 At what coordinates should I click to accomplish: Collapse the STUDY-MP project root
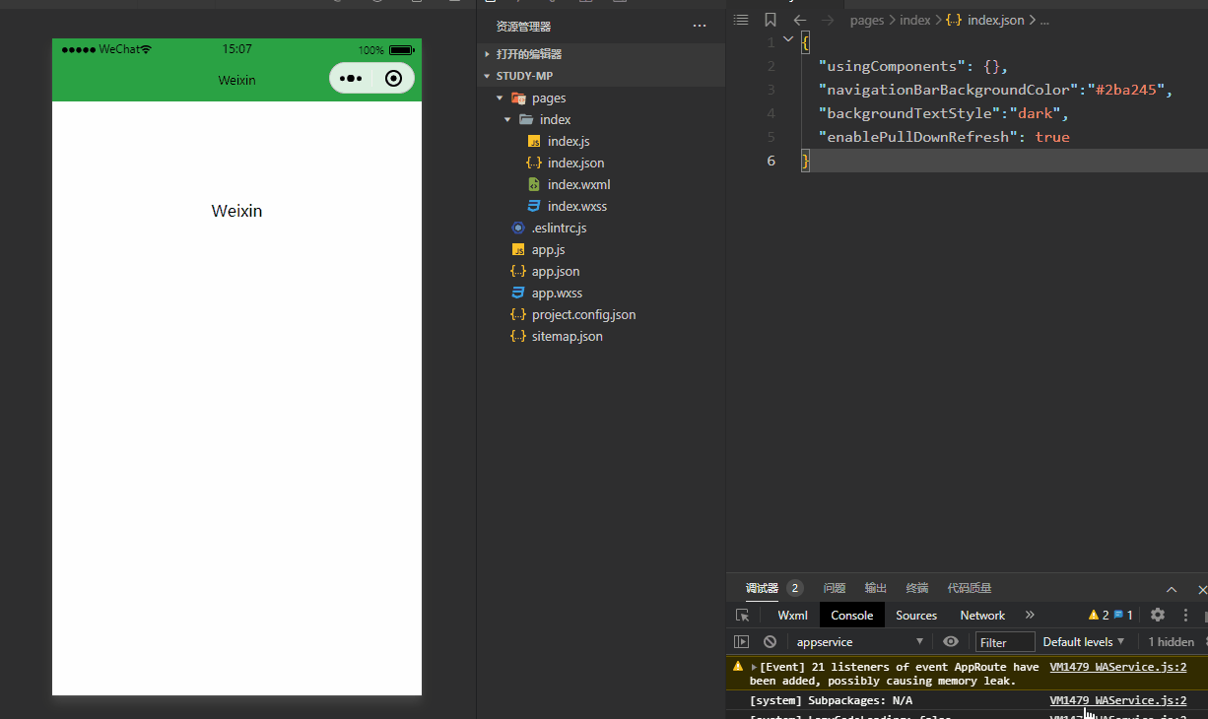click(487, 76)
